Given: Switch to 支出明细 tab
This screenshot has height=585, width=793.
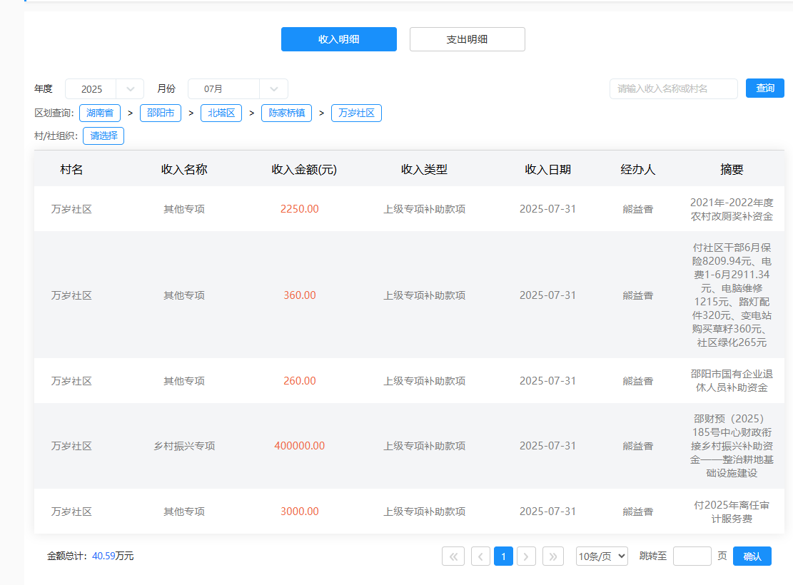Looking at the screenshot, I should (x=467, y=39).
